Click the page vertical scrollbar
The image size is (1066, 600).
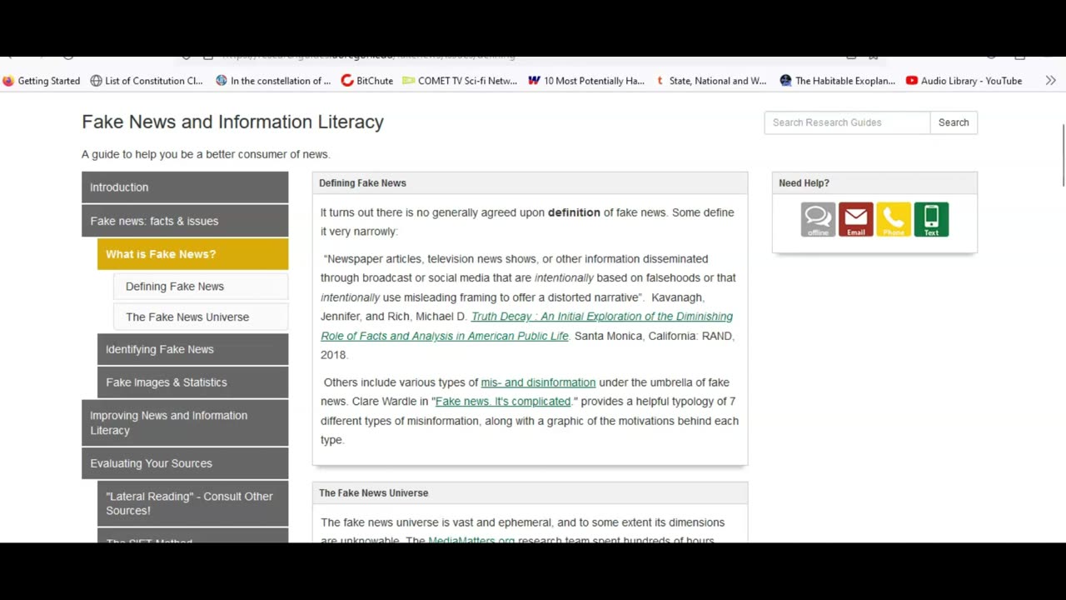click(1063, 155)
